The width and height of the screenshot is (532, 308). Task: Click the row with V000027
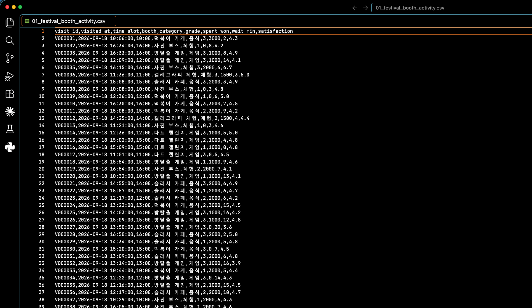143,227
